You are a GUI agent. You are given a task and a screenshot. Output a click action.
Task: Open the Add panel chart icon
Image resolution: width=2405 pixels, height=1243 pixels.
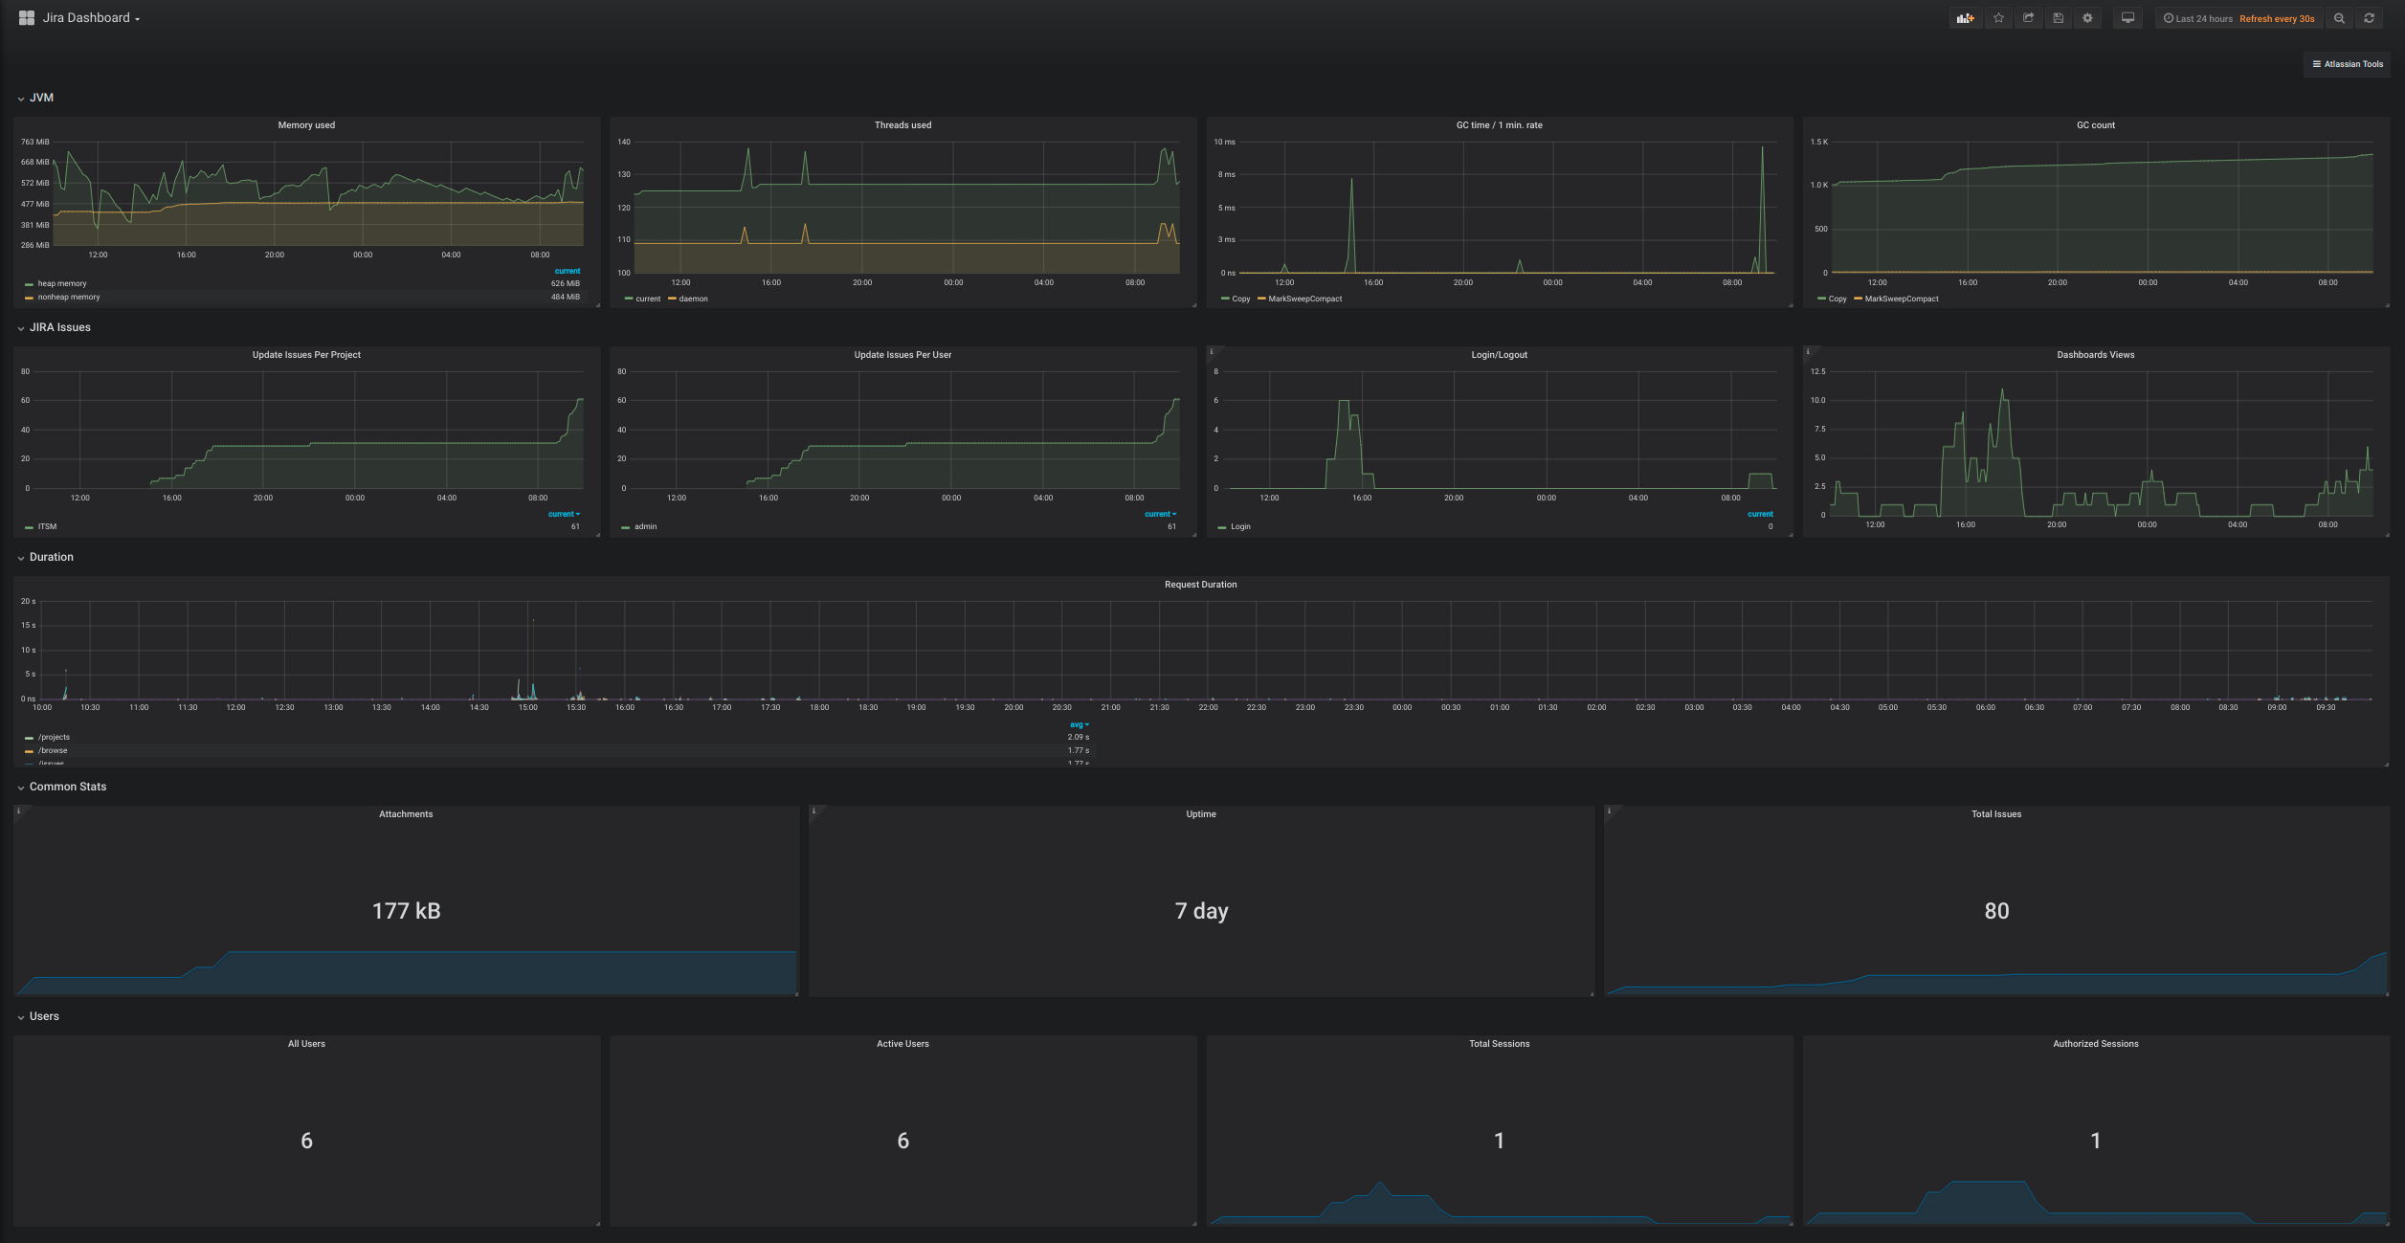(1966, 18)
